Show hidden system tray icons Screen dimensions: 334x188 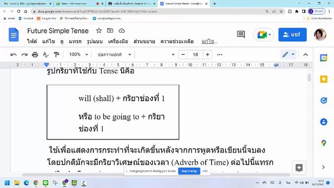(257, 183)
